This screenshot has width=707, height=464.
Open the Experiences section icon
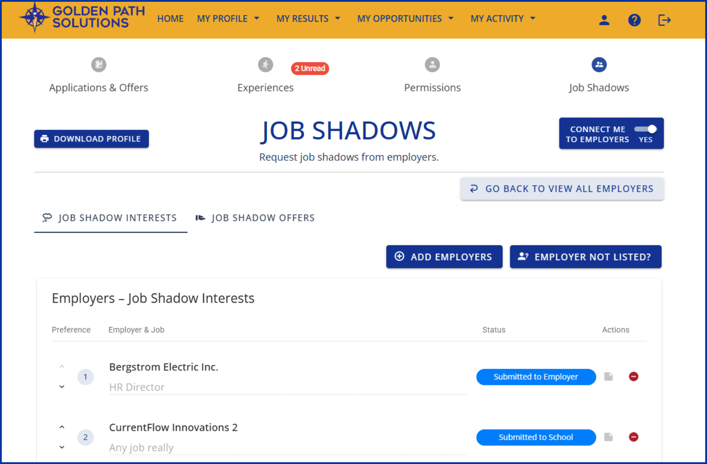(266, 65)
